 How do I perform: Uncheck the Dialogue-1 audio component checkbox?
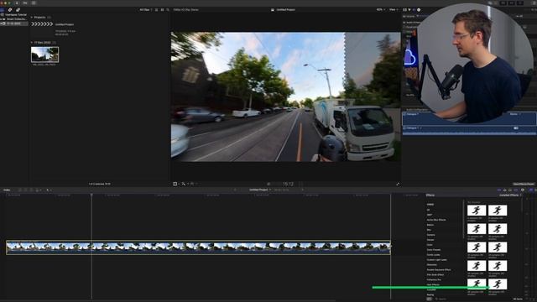point(404,128)
